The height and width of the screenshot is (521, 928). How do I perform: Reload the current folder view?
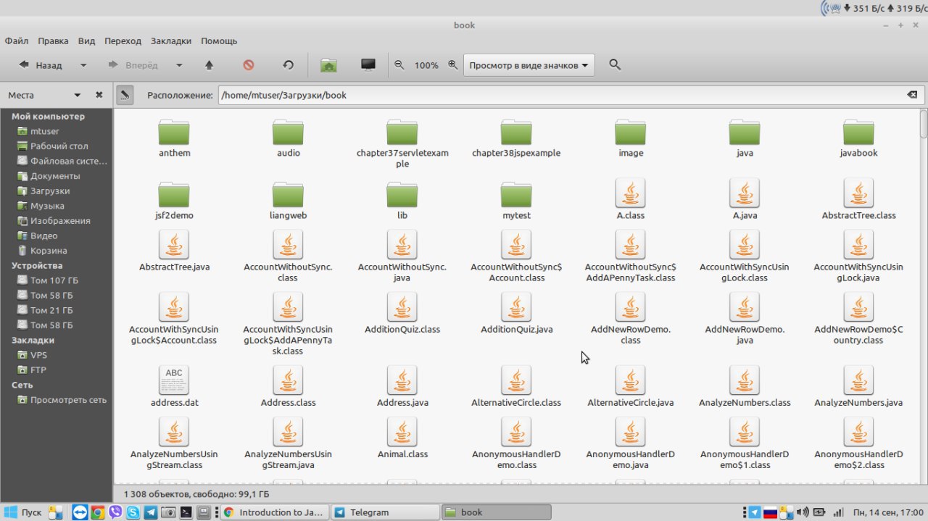pos(288,65)
